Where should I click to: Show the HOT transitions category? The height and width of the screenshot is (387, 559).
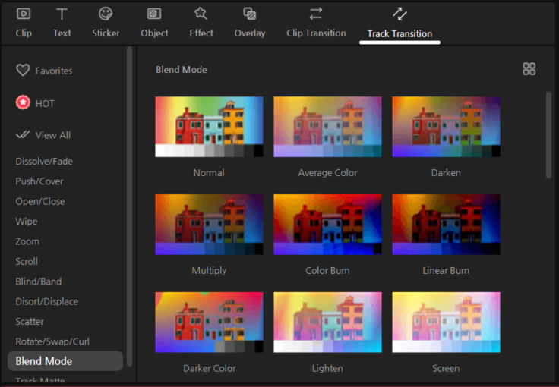point(36,103)
